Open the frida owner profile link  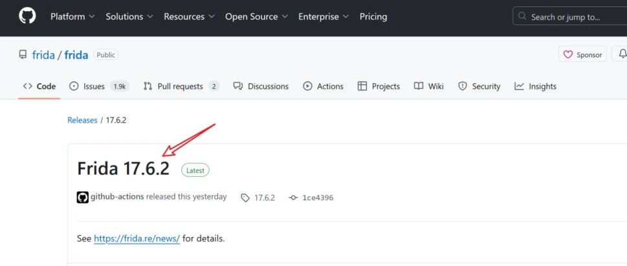[43, 55]
